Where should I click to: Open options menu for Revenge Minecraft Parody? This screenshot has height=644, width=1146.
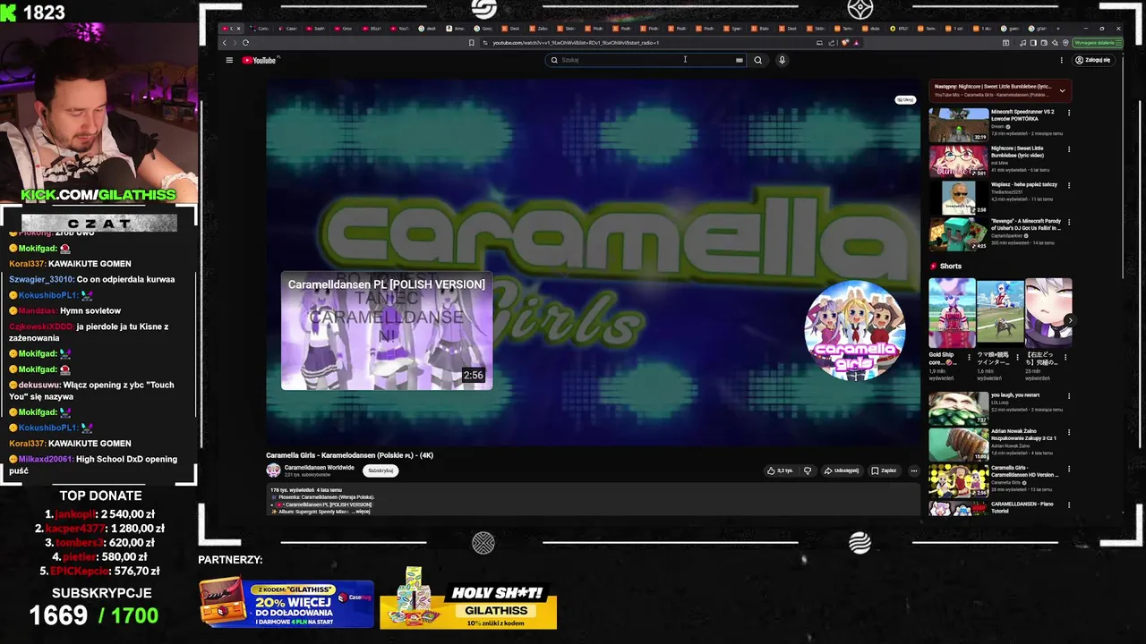(x=1069, y=223)
